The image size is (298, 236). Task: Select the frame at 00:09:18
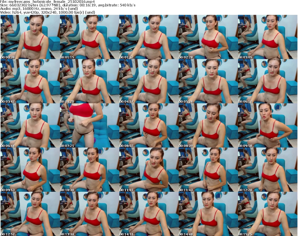pos(267,125)
